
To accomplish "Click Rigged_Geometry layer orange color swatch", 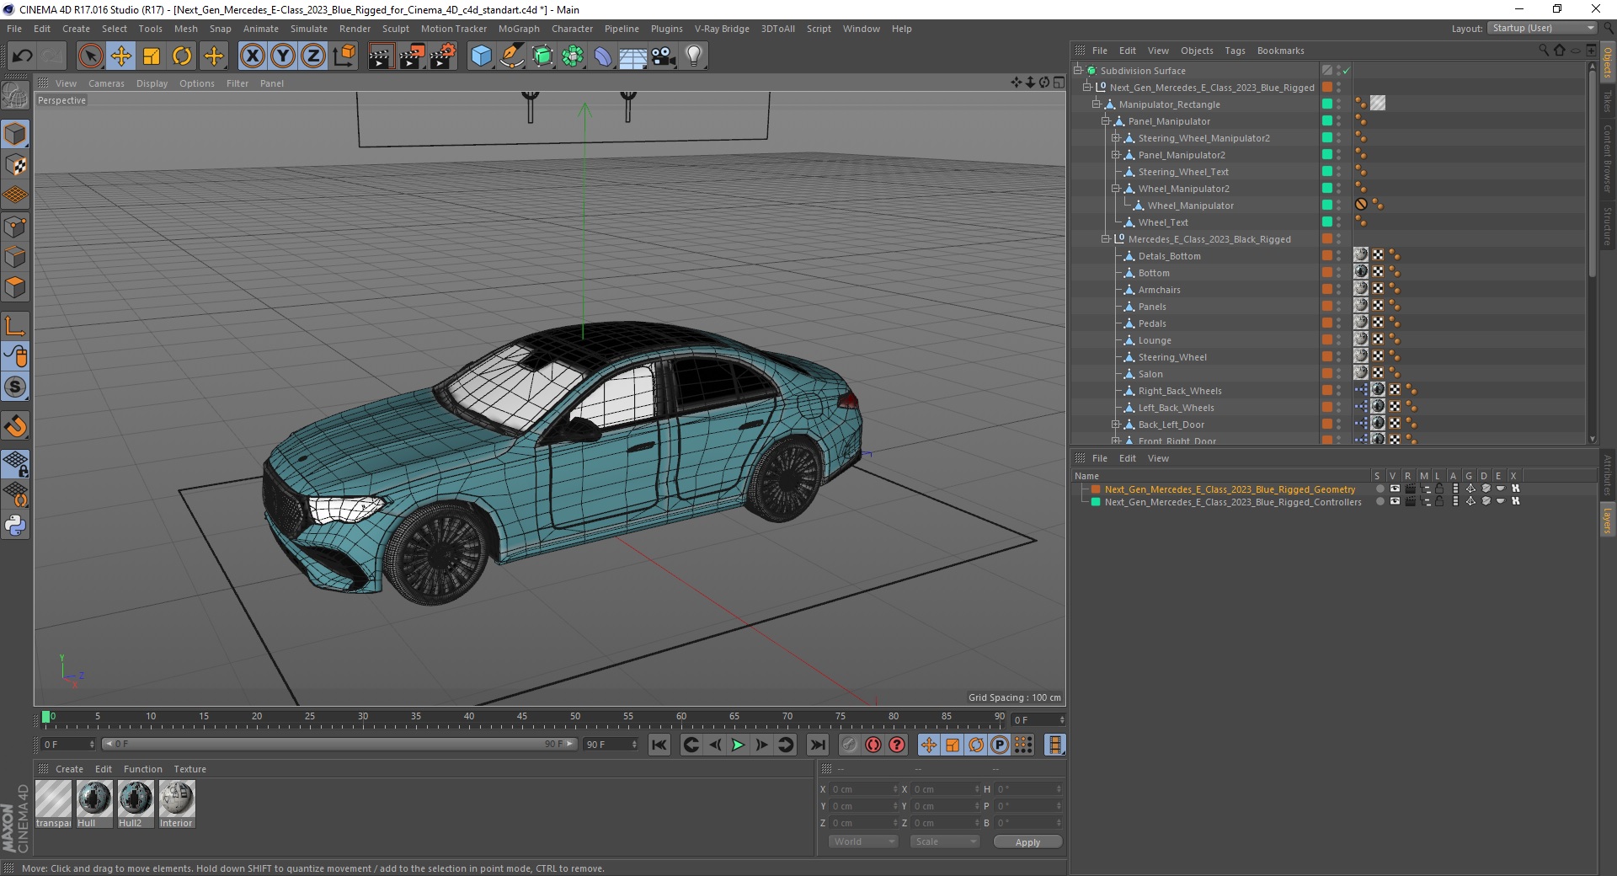I will click(1096, 489).
